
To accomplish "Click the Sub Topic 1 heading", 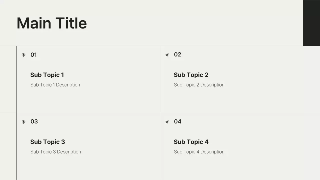I will [47, 75].
